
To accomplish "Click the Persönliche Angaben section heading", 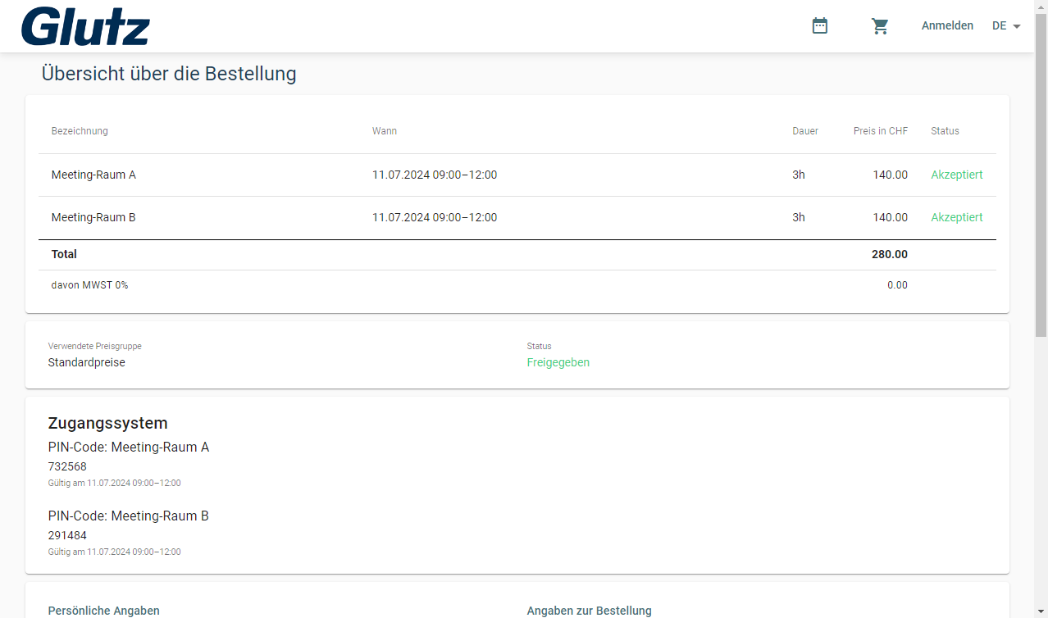I will point(104,611).
